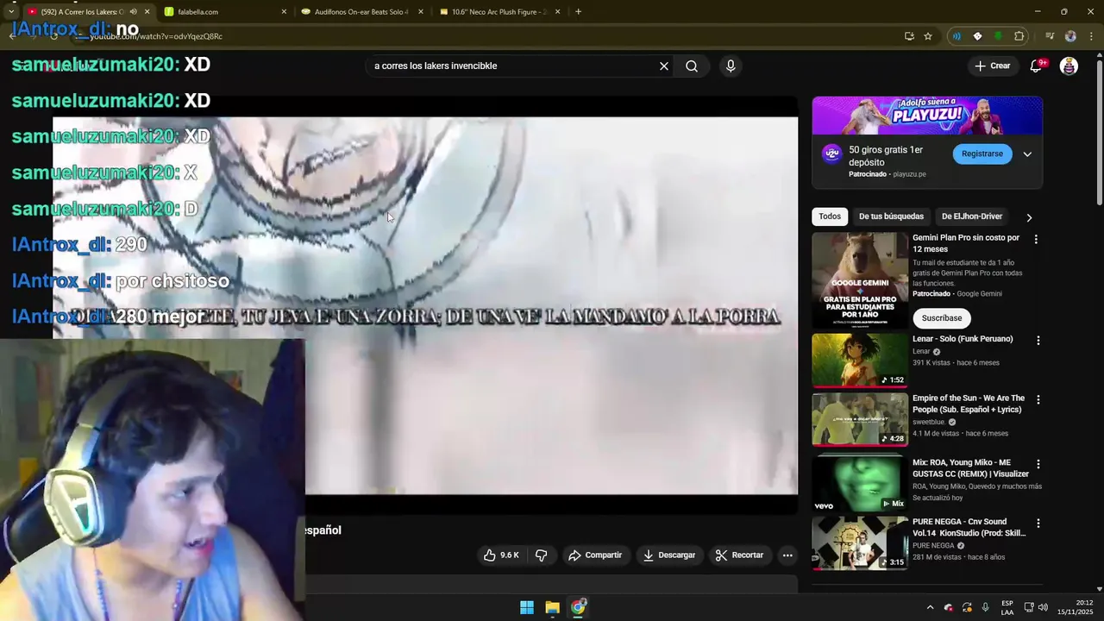
Task: Open YouTube notifications bell
Action: 1037,66
